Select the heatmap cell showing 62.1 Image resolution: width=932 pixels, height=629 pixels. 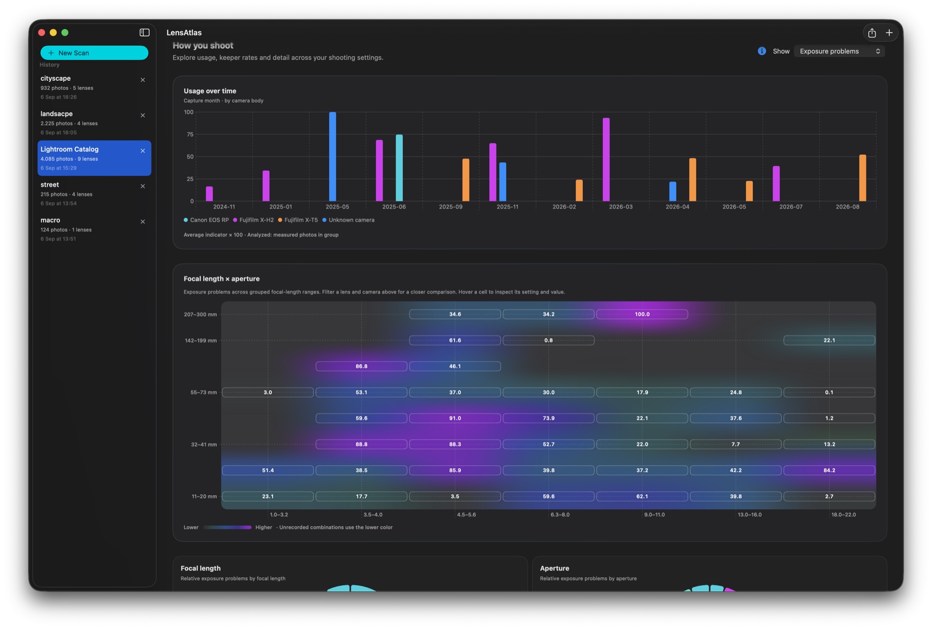click(642, 496)
